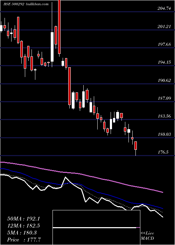Click the 5MA : 180.3 readout
175x245 pixels.
(x=22, y=233)
